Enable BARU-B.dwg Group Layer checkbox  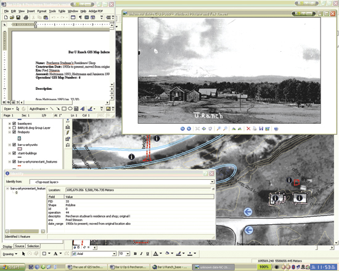(x=14, y=127)
